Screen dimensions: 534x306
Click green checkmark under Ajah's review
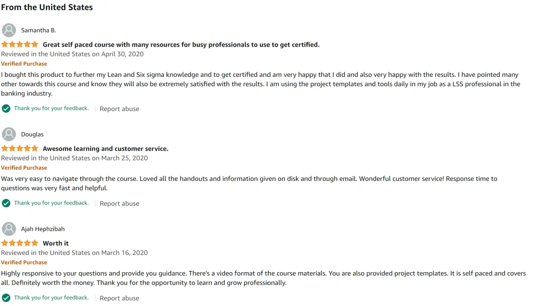point(6,298)
